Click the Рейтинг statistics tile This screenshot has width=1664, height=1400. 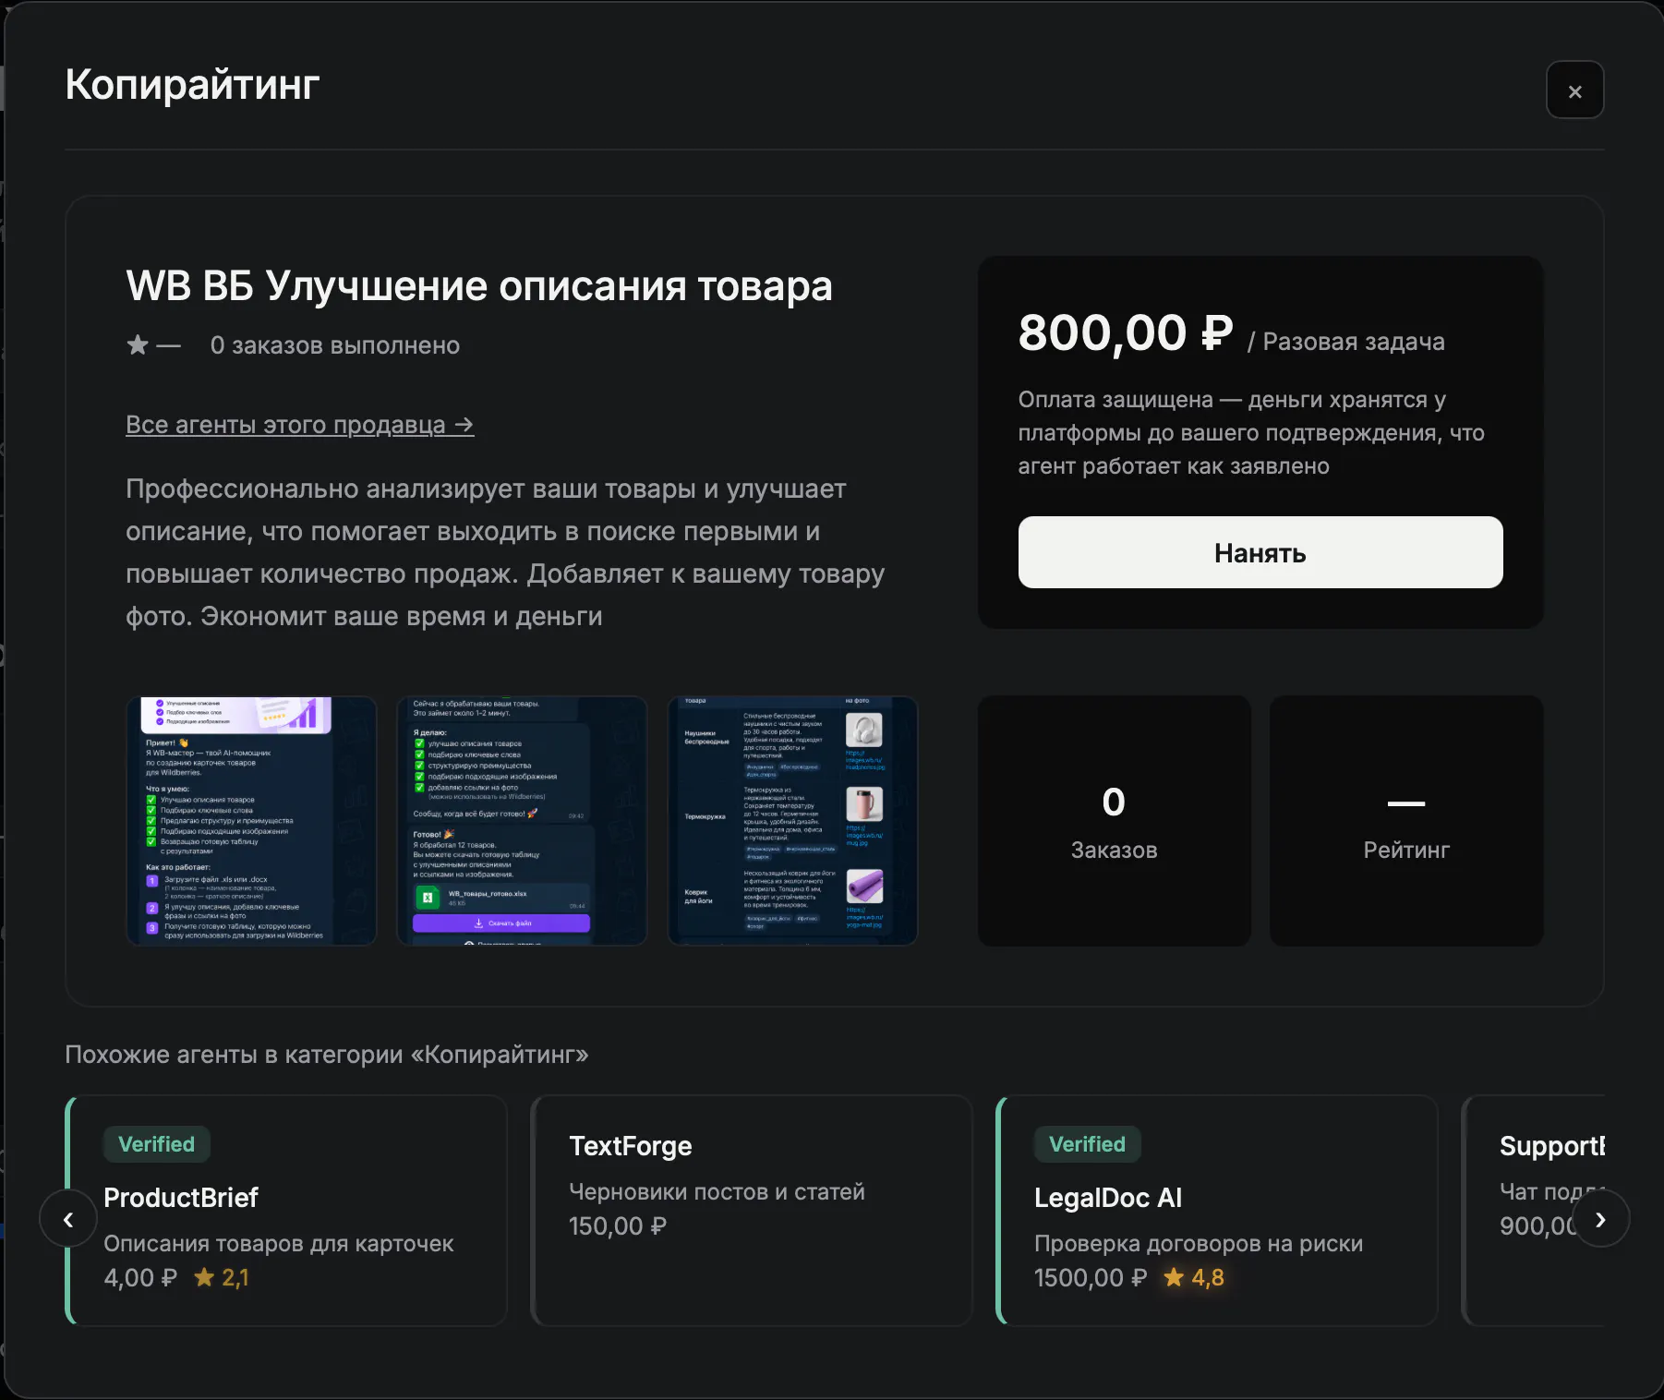click(1406, 821)
